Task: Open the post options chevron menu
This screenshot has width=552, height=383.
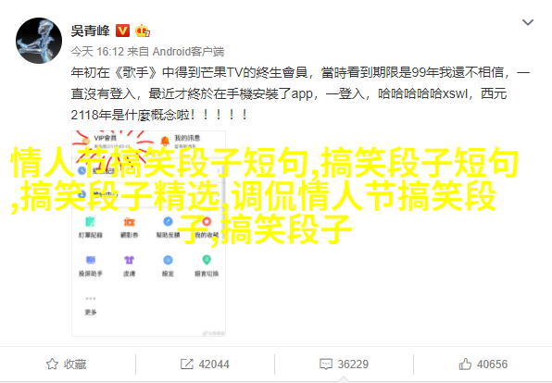Action: coord(527,22)
